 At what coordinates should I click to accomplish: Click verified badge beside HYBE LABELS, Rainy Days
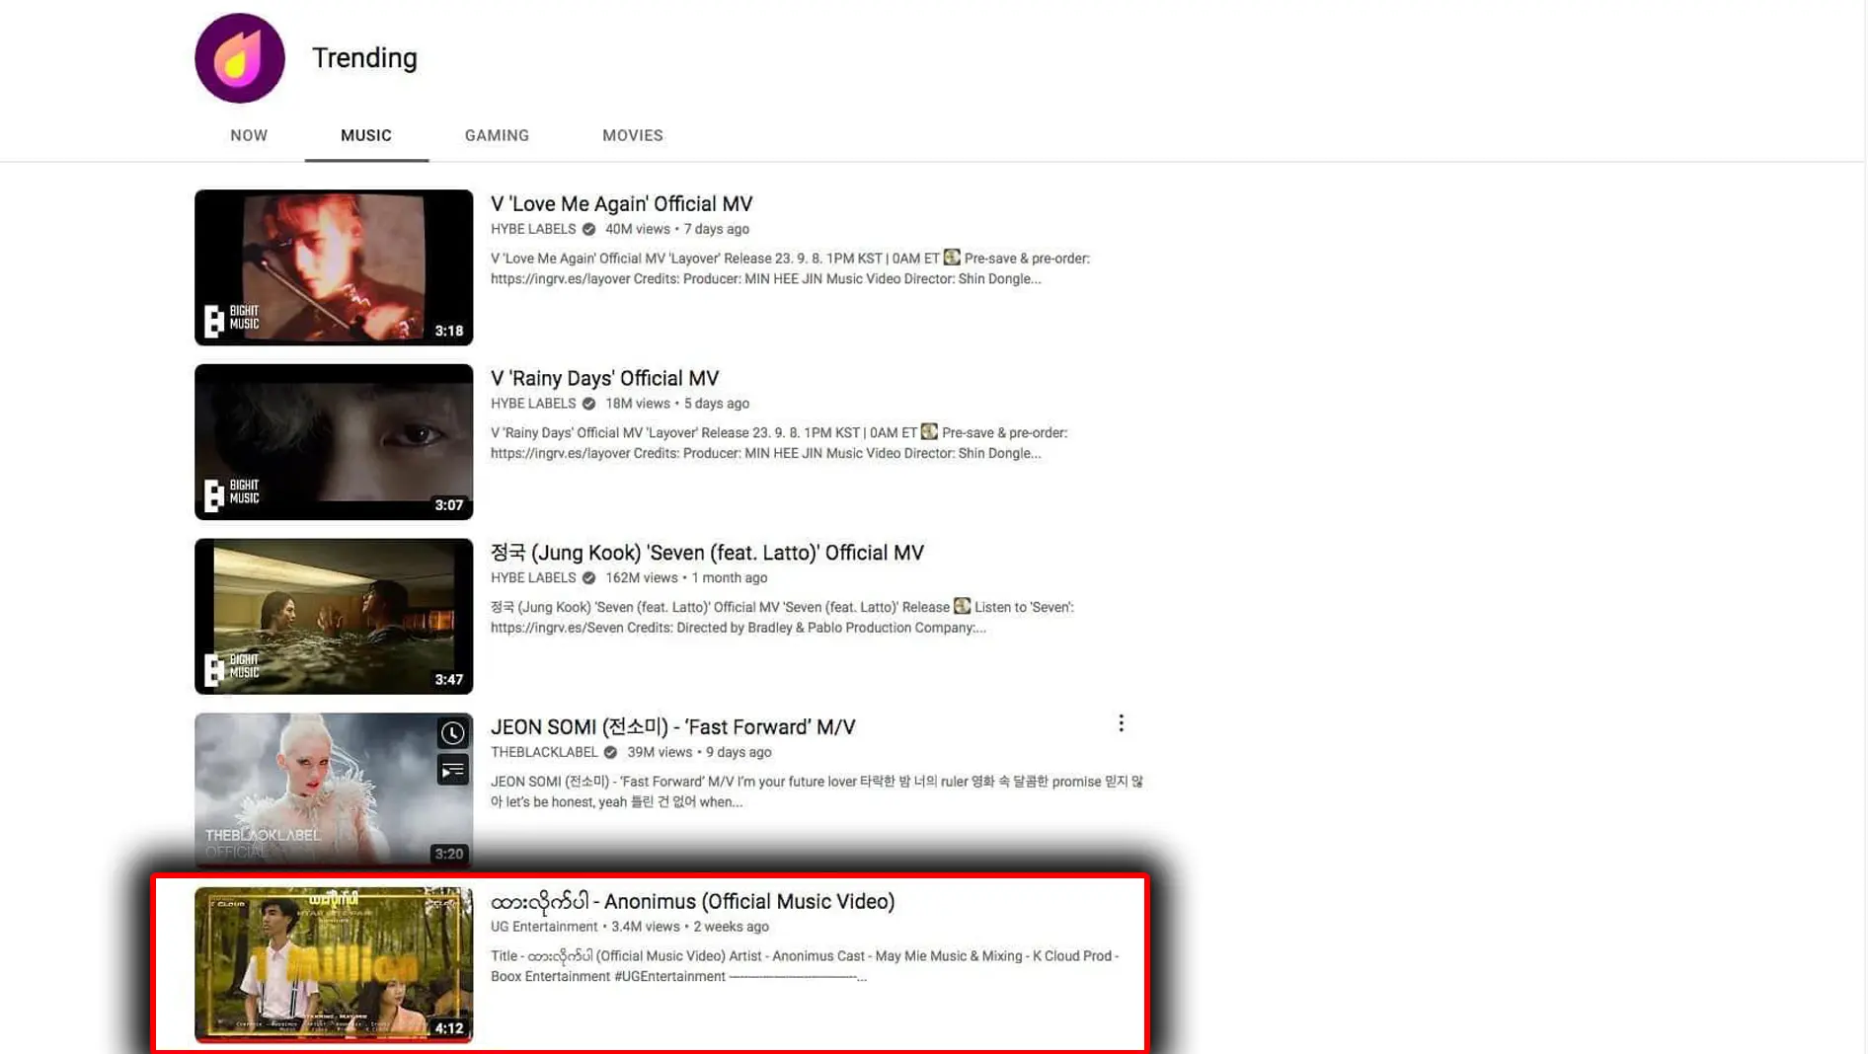(x=588, y=404)
